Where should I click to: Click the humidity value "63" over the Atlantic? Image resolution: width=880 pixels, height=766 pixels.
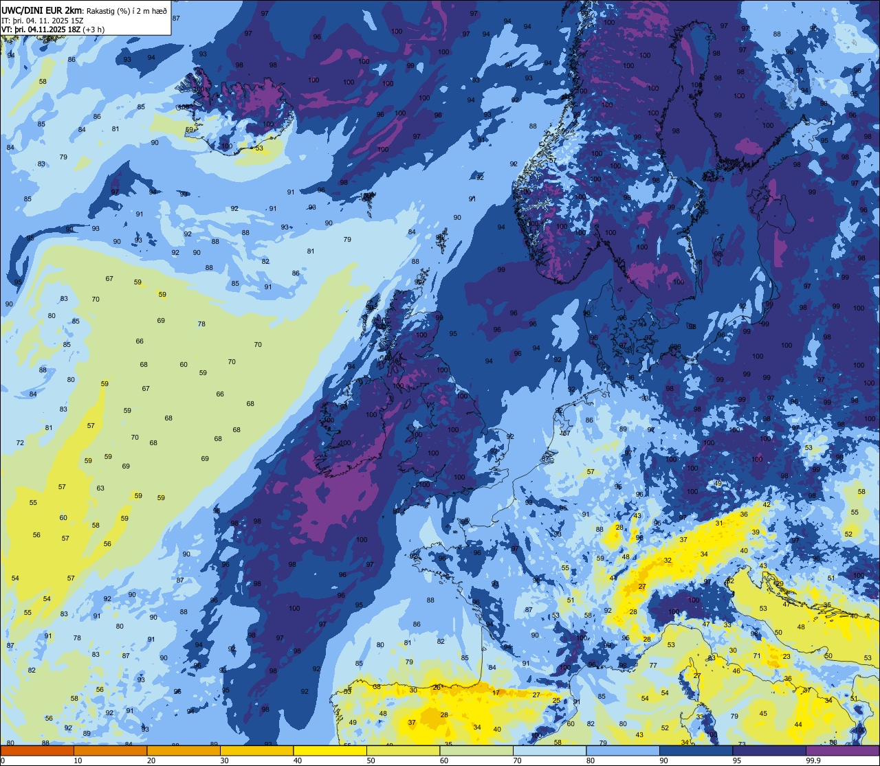tap(100, 488)
